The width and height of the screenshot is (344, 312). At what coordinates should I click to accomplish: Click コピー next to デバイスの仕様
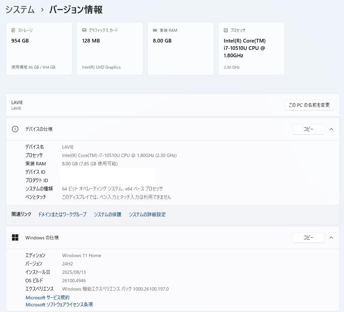click(308, 129)
